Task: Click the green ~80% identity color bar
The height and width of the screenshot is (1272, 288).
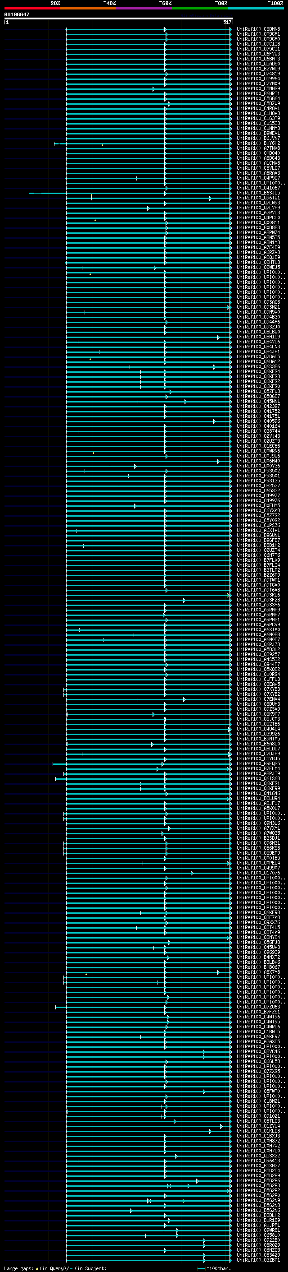Action: [200, 8]
